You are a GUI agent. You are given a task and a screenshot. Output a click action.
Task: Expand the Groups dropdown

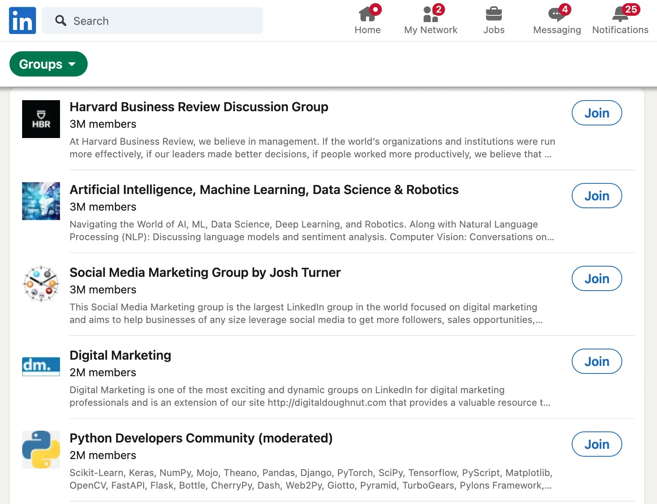click(48, 64)
